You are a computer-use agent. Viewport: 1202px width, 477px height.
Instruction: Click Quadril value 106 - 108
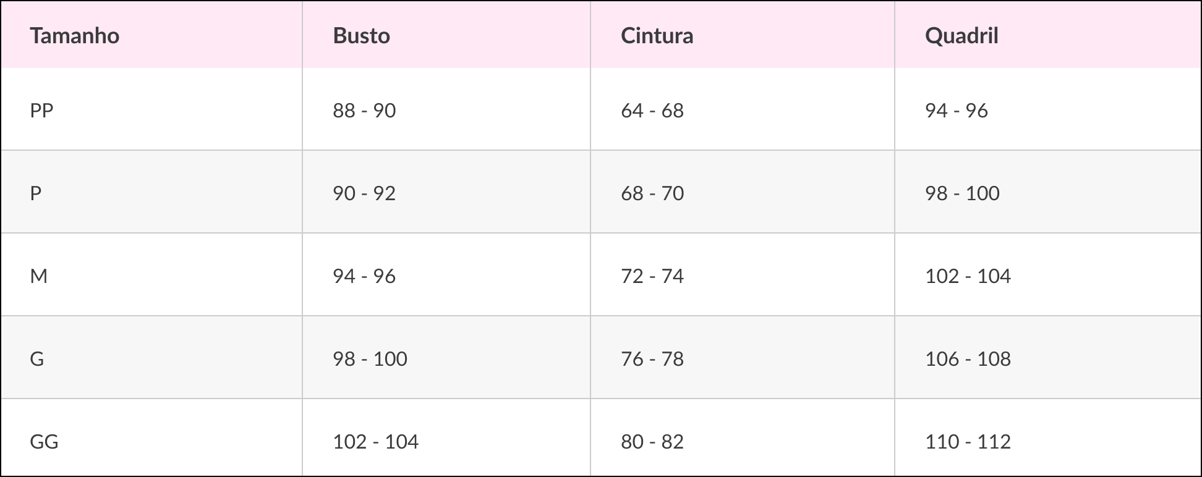[968, 359]
